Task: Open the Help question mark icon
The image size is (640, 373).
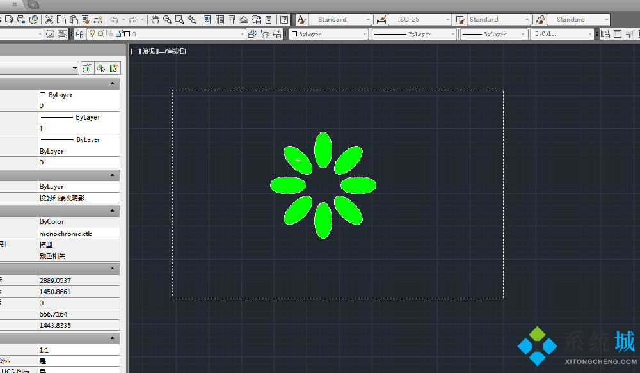Action: [284, 20]
